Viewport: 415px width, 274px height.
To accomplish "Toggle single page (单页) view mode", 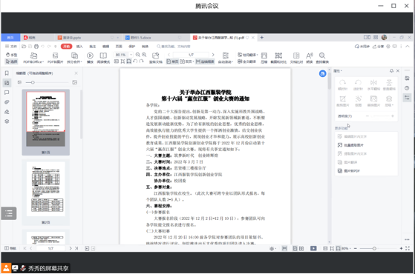I will (172, 61).
